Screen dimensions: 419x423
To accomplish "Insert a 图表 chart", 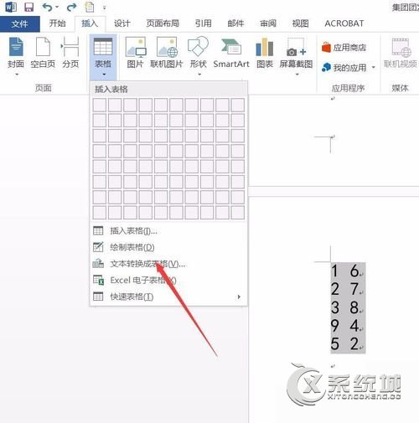I will tap(265, 52).
